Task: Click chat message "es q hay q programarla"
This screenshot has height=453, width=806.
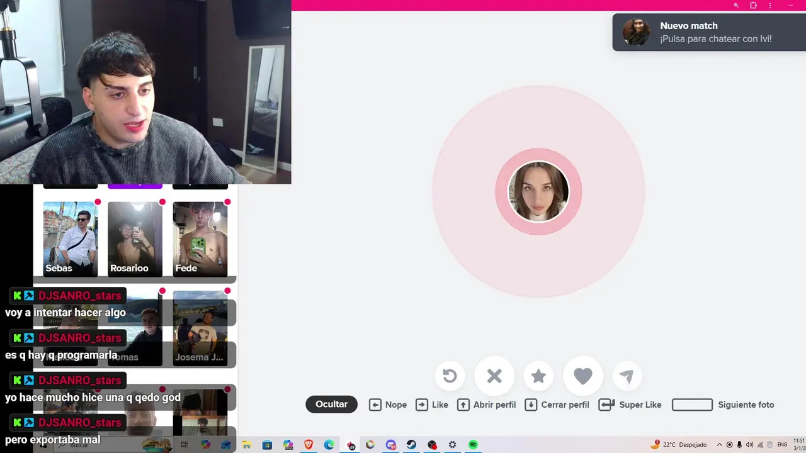Action: (x=61, y=355)
